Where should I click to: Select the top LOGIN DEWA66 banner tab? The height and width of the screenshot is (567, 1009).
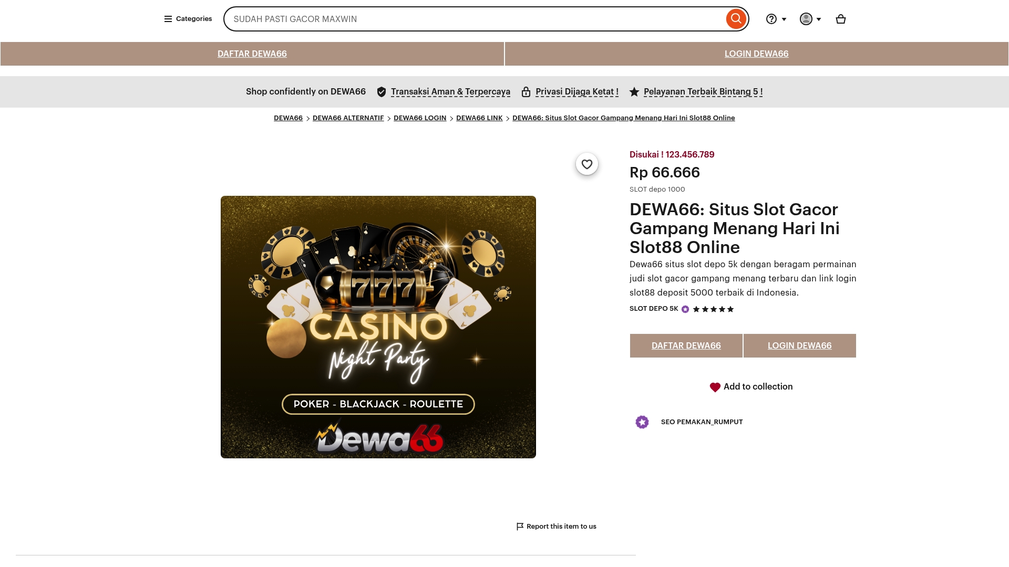[x=757, y=54]
